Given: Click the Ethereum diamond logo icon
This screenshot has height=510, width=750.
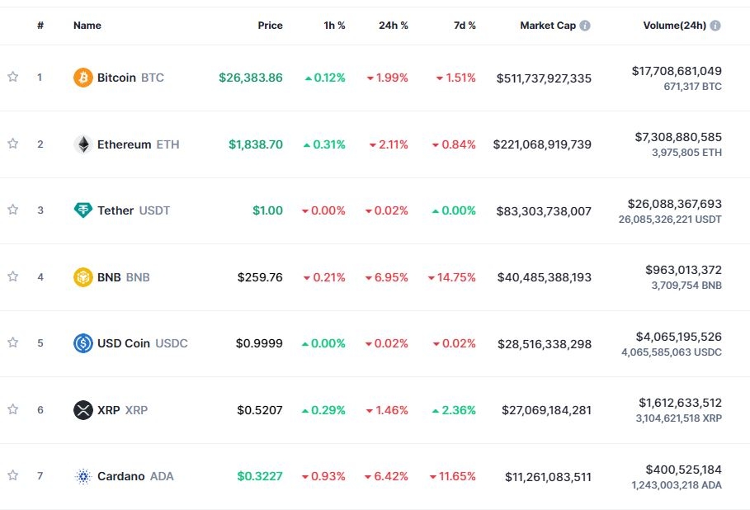Looking at the screenshot, I should tap(83, 144).
